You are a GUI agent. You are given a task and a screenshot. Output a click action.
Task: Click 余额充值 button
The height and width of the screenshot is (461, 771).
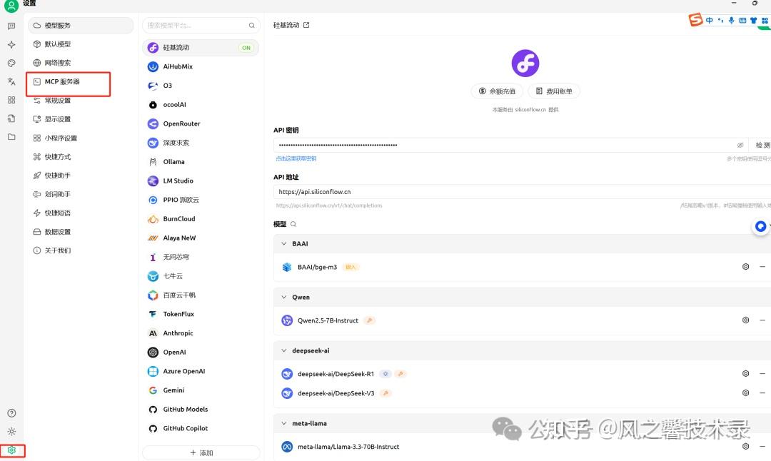(x=497, y=91)
